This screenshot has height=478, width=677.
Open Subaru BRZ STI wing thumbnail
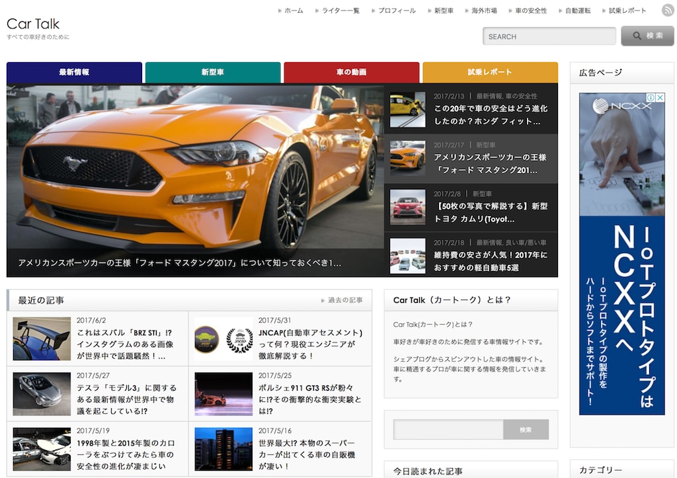coord(42,339)
